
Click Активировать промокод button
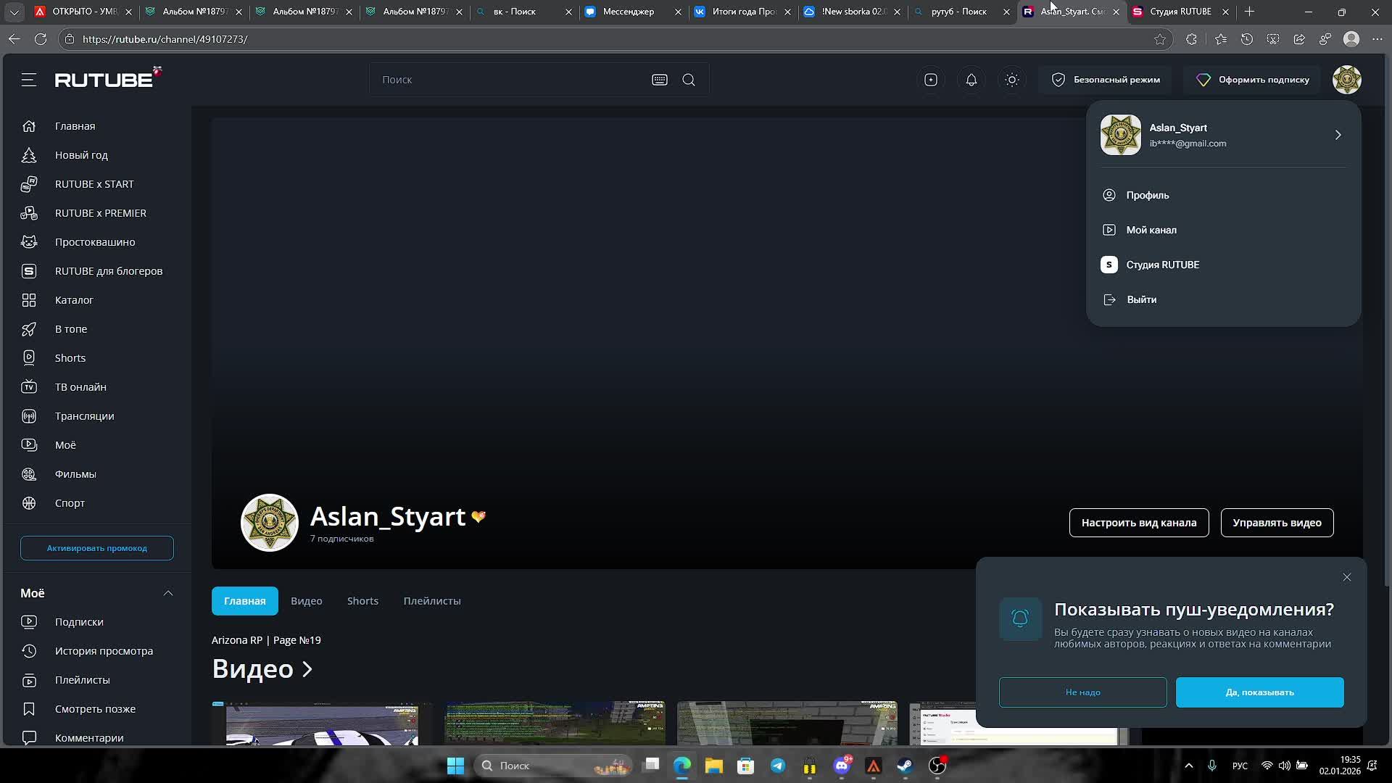click(97, 548)
